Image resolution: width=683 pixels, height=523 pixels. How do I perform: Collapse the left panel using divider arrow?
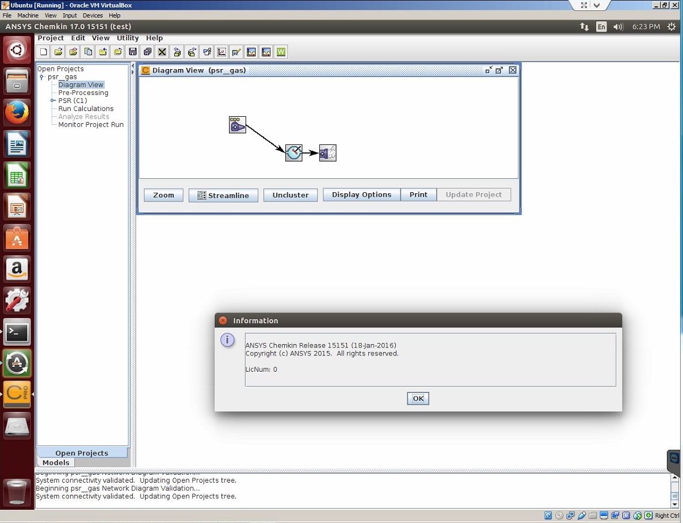133,66
